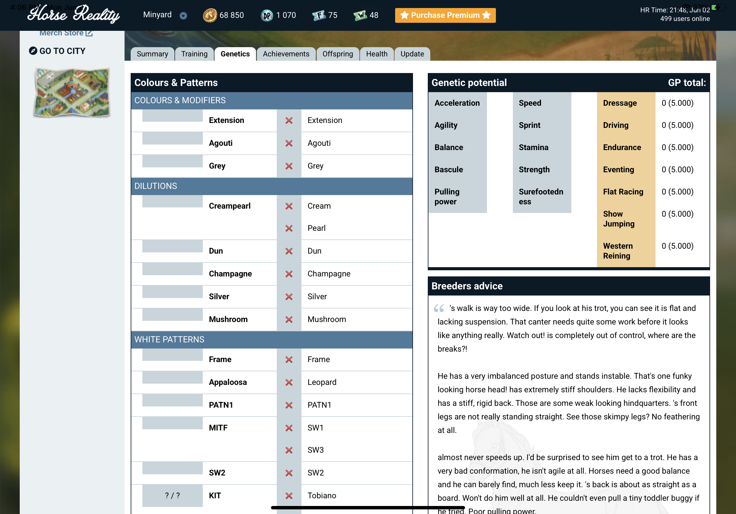Screen dimensions: 736x514
Task: Click the red X next to Extension
Action: point(289,120)
